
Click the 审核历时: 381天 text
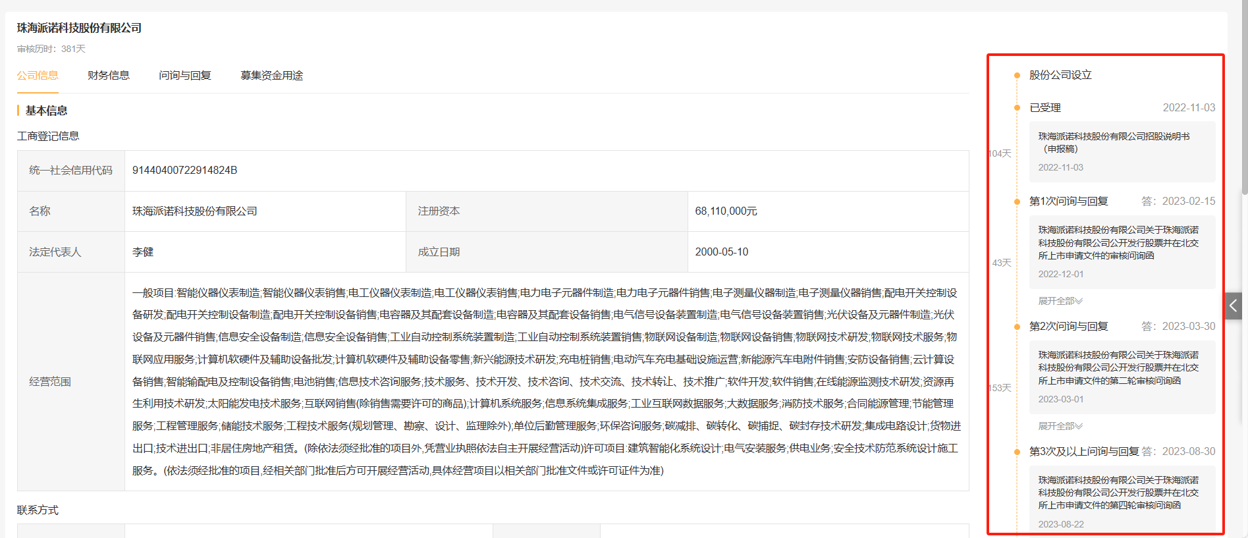(x=51, y=49)
